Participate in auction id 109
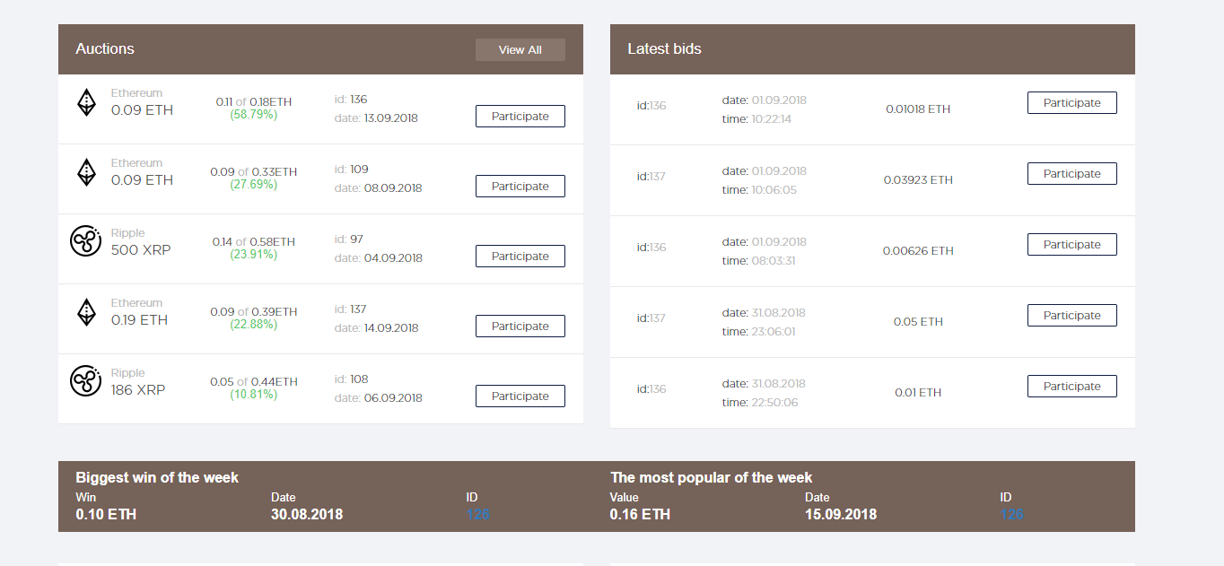This screenshot has height=566, width=1224. click(x=520, y=187)
